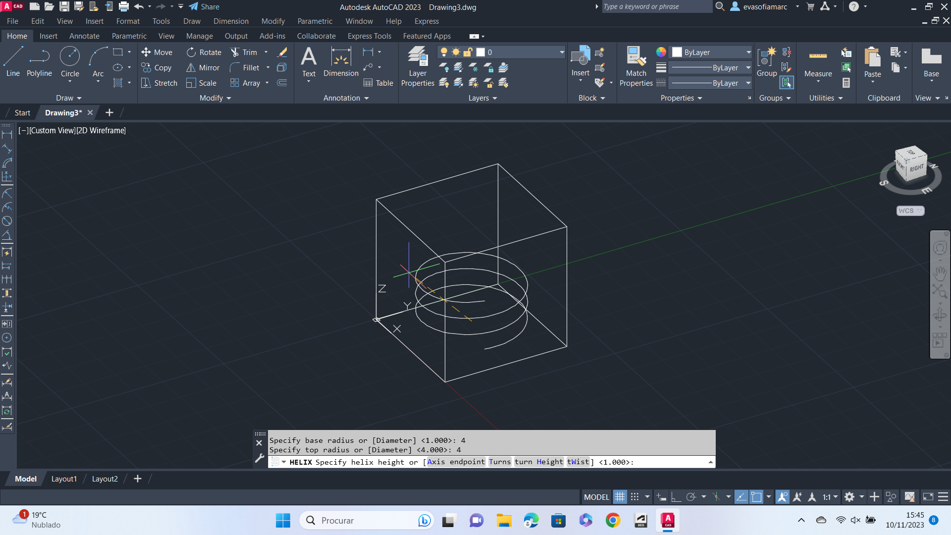Click the Copy tool

point(157,68)
